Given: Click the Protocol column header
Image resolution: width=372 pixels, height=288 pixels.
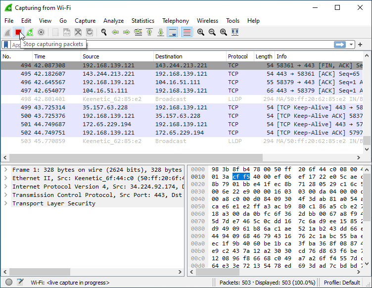Looking at the screenshot, I should point(239,56).
